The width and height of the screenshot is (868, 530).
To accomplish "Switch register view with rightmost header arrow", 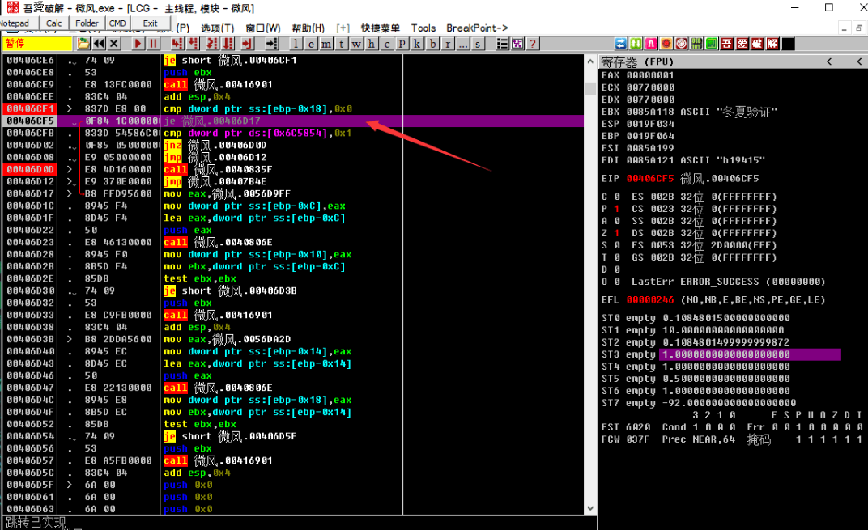I will point(857,62).
